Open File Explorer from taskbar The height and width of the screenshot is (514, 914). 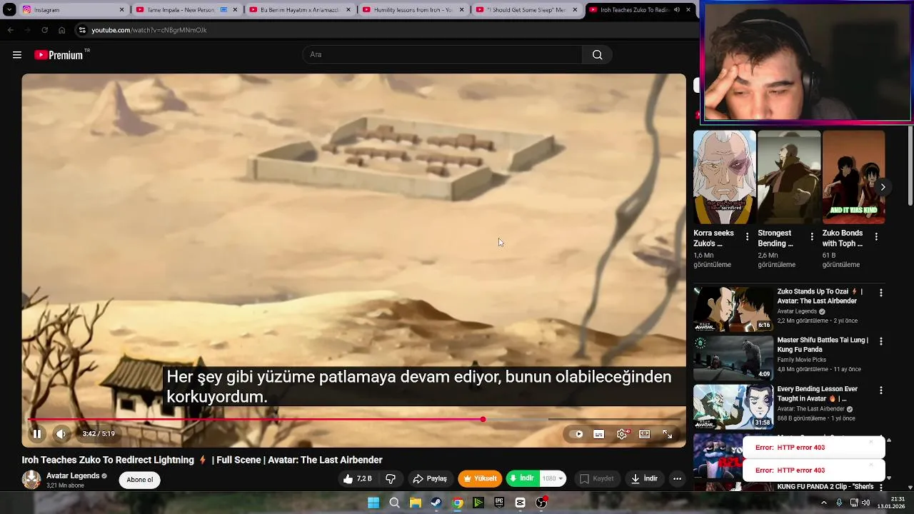pos(415,503)
